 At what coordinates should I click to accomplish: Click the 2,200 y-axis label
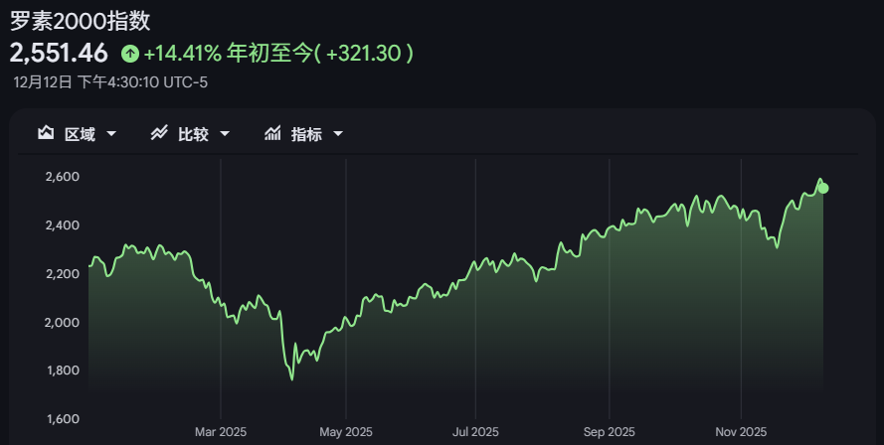(x=62, y=273)
